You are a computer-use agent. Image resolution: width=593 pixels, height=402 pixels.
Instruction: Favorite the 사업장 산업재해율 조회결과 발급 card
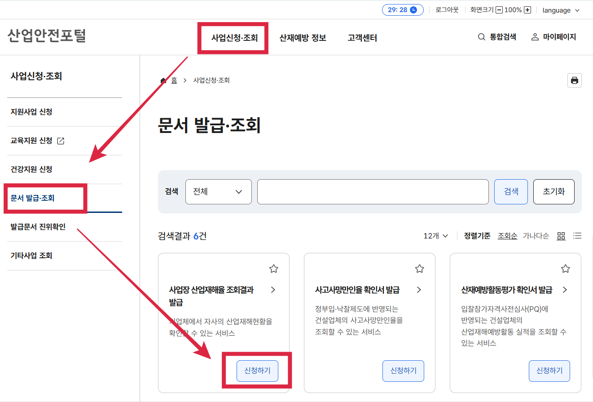point(273,268)
